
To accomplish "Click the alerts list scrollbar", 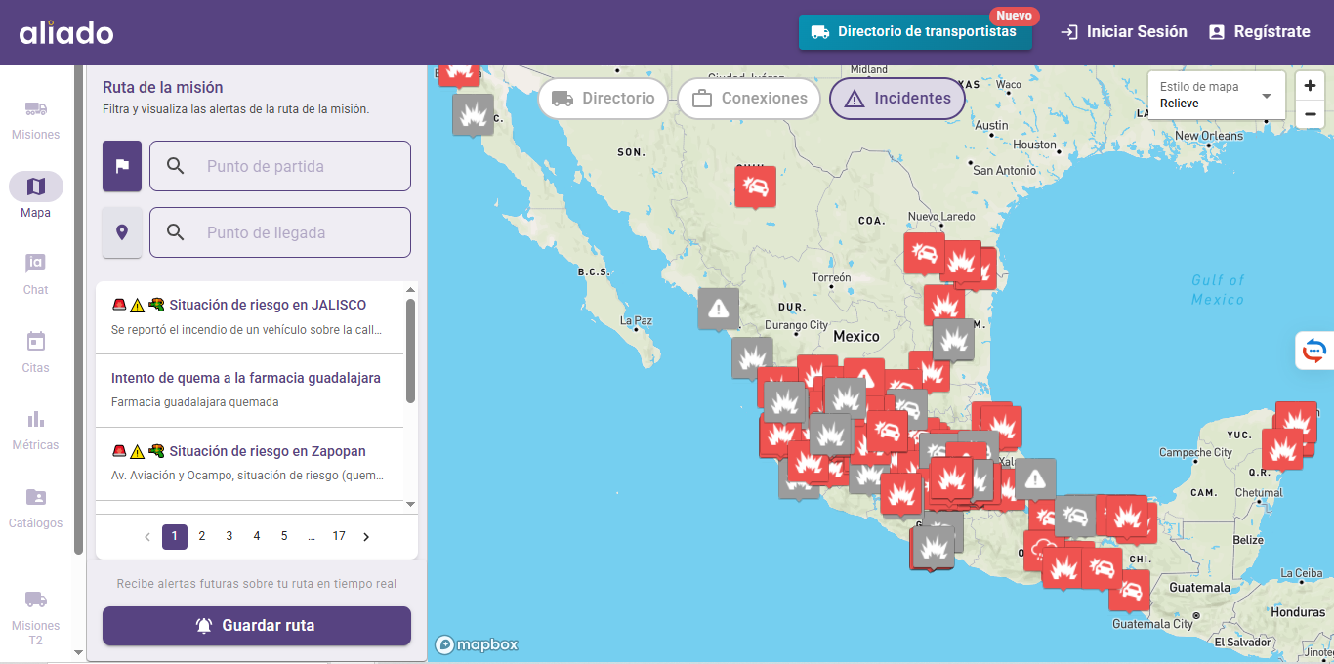I will coord(410,352).
